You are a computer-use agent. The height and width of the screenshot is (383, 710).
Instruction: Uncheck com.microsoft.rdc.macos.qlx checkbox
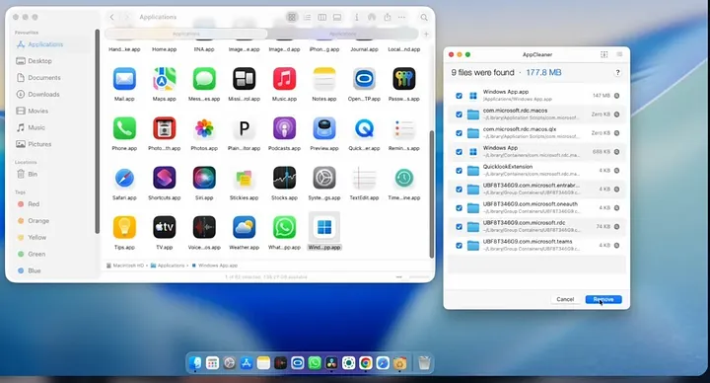pyautogui.click(x=459, y=133)
